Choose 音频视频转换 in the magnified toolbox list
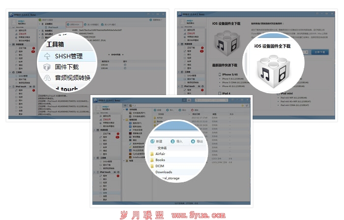This screenshot has height=220, width=344. tap(73, 77)
